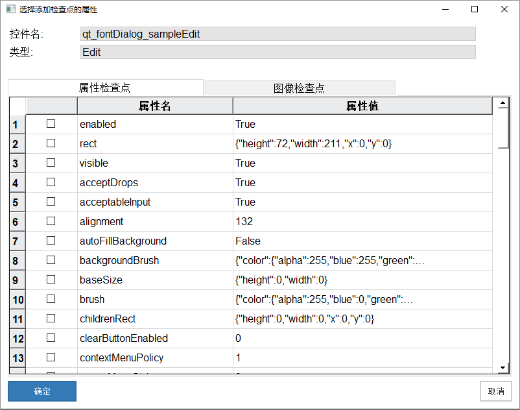The height and width of the screenshot is (410, 520).
Task: Click the baseSize name cell
Action: coord(155,280)
